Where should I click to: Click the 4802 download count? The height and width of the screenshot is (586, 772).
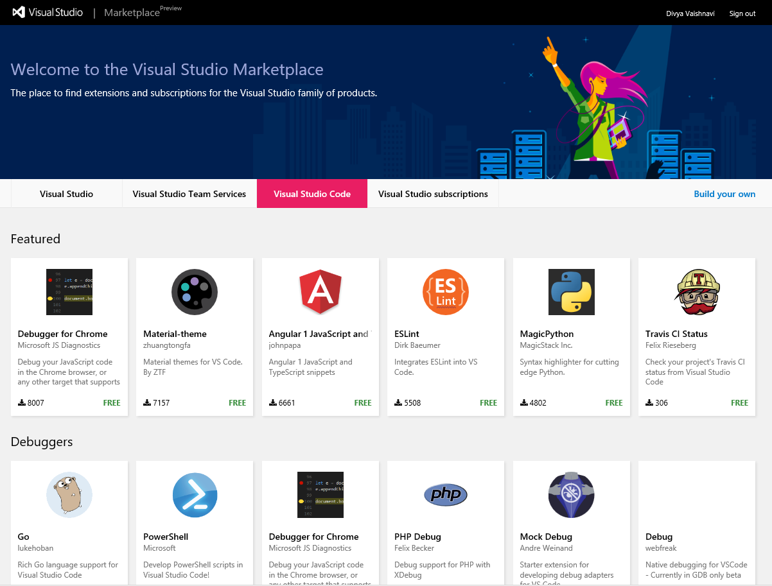click(538, 402)
